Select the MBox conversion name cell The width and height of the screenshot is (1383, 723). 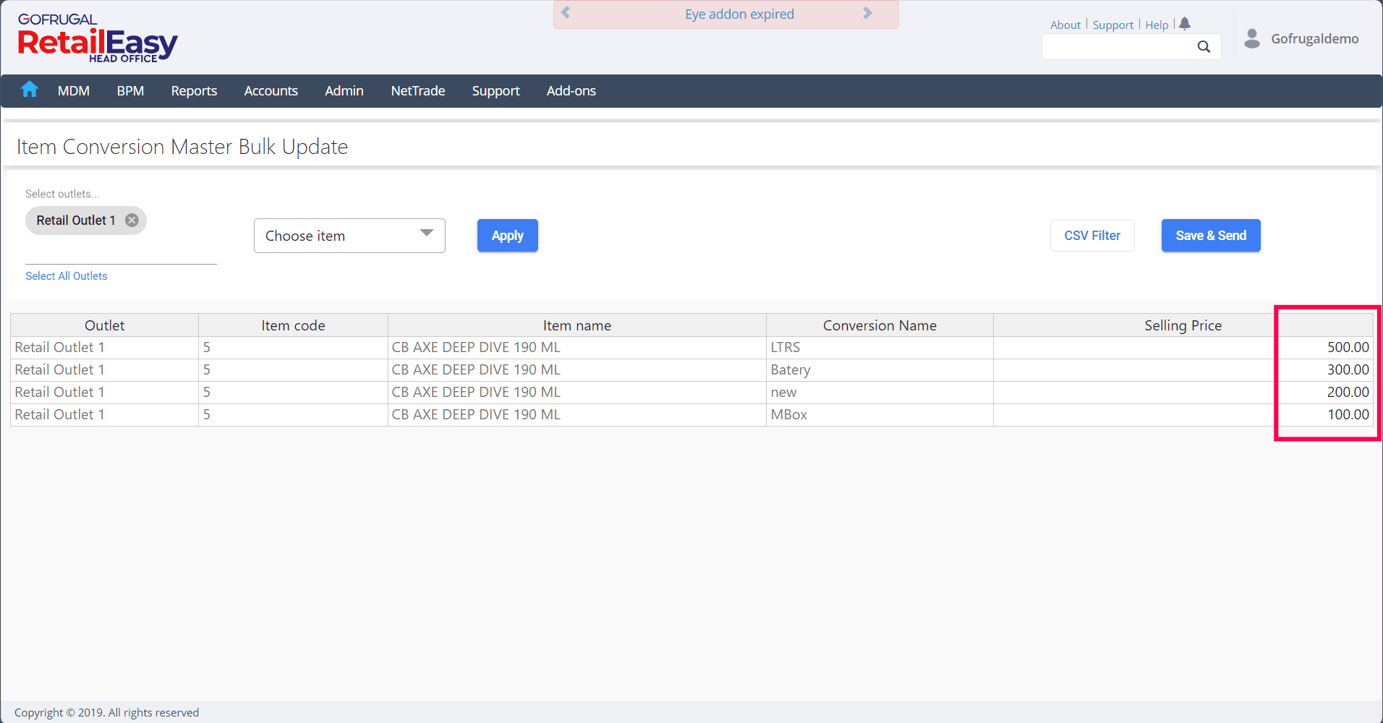click(880, 415)
